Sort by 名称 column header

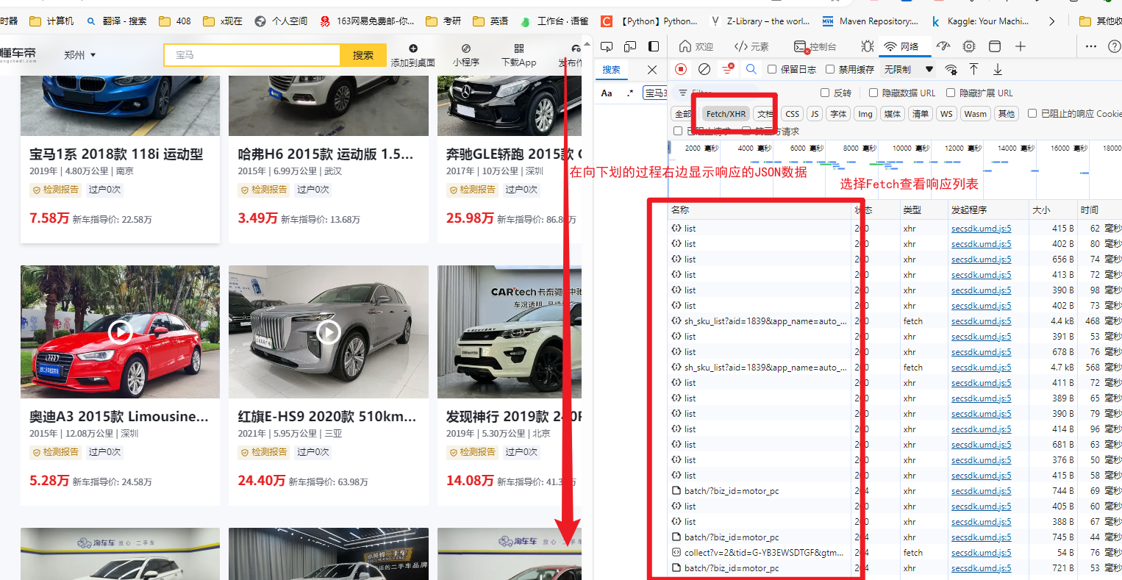[x=758, y=210]
